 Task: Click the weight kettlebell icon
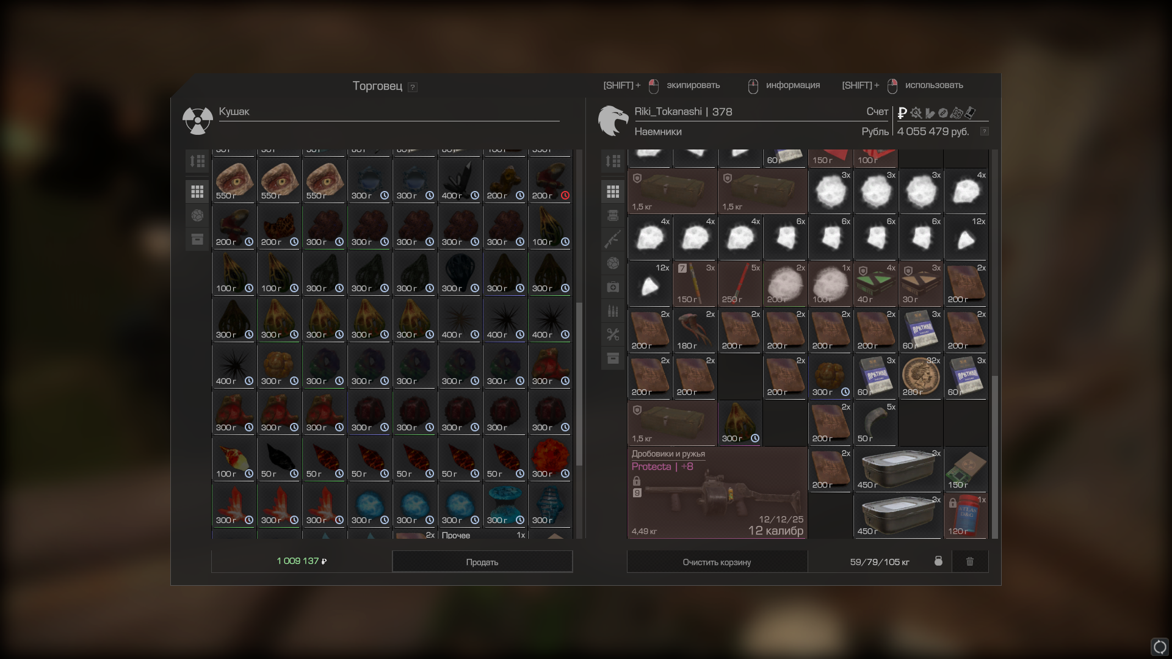pos(939,561)
